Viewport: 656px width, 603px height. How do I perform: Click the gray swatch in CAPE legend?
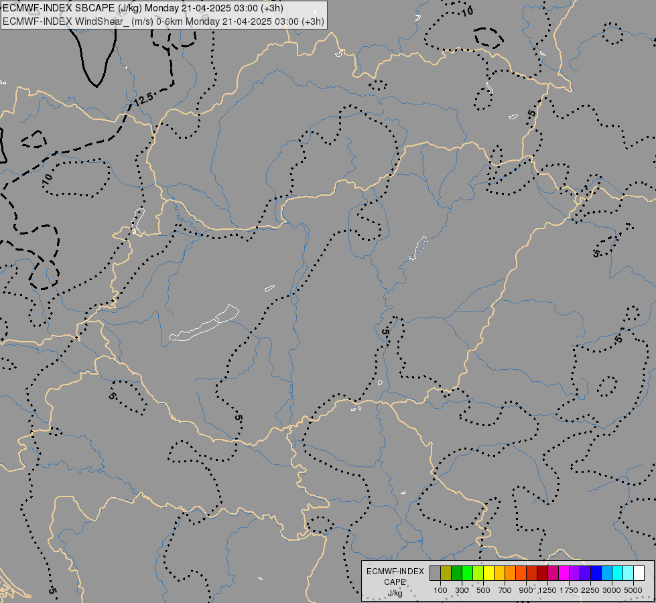[x=435, y=573]
